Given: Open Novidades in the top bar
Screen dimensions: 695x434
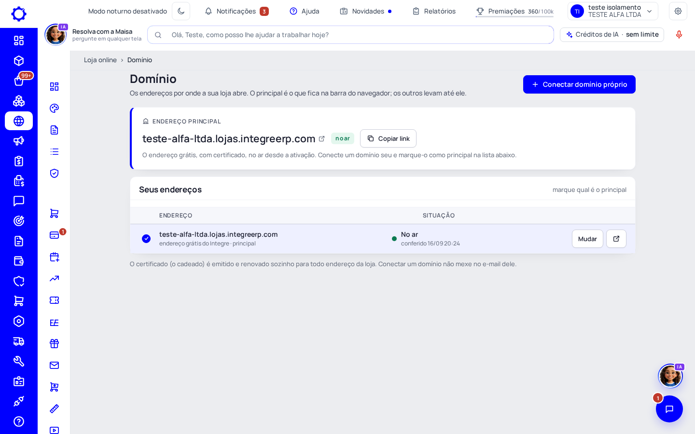Looking at the screenshot, I should click(366, 11).
